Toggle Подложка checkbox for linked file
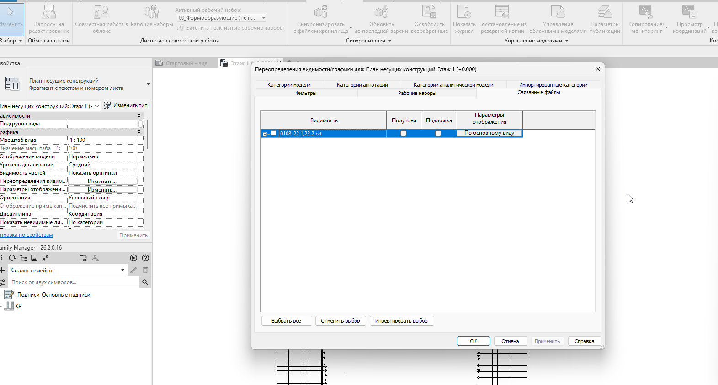Viewport: 718px width, 385px height. coord(438,134)
